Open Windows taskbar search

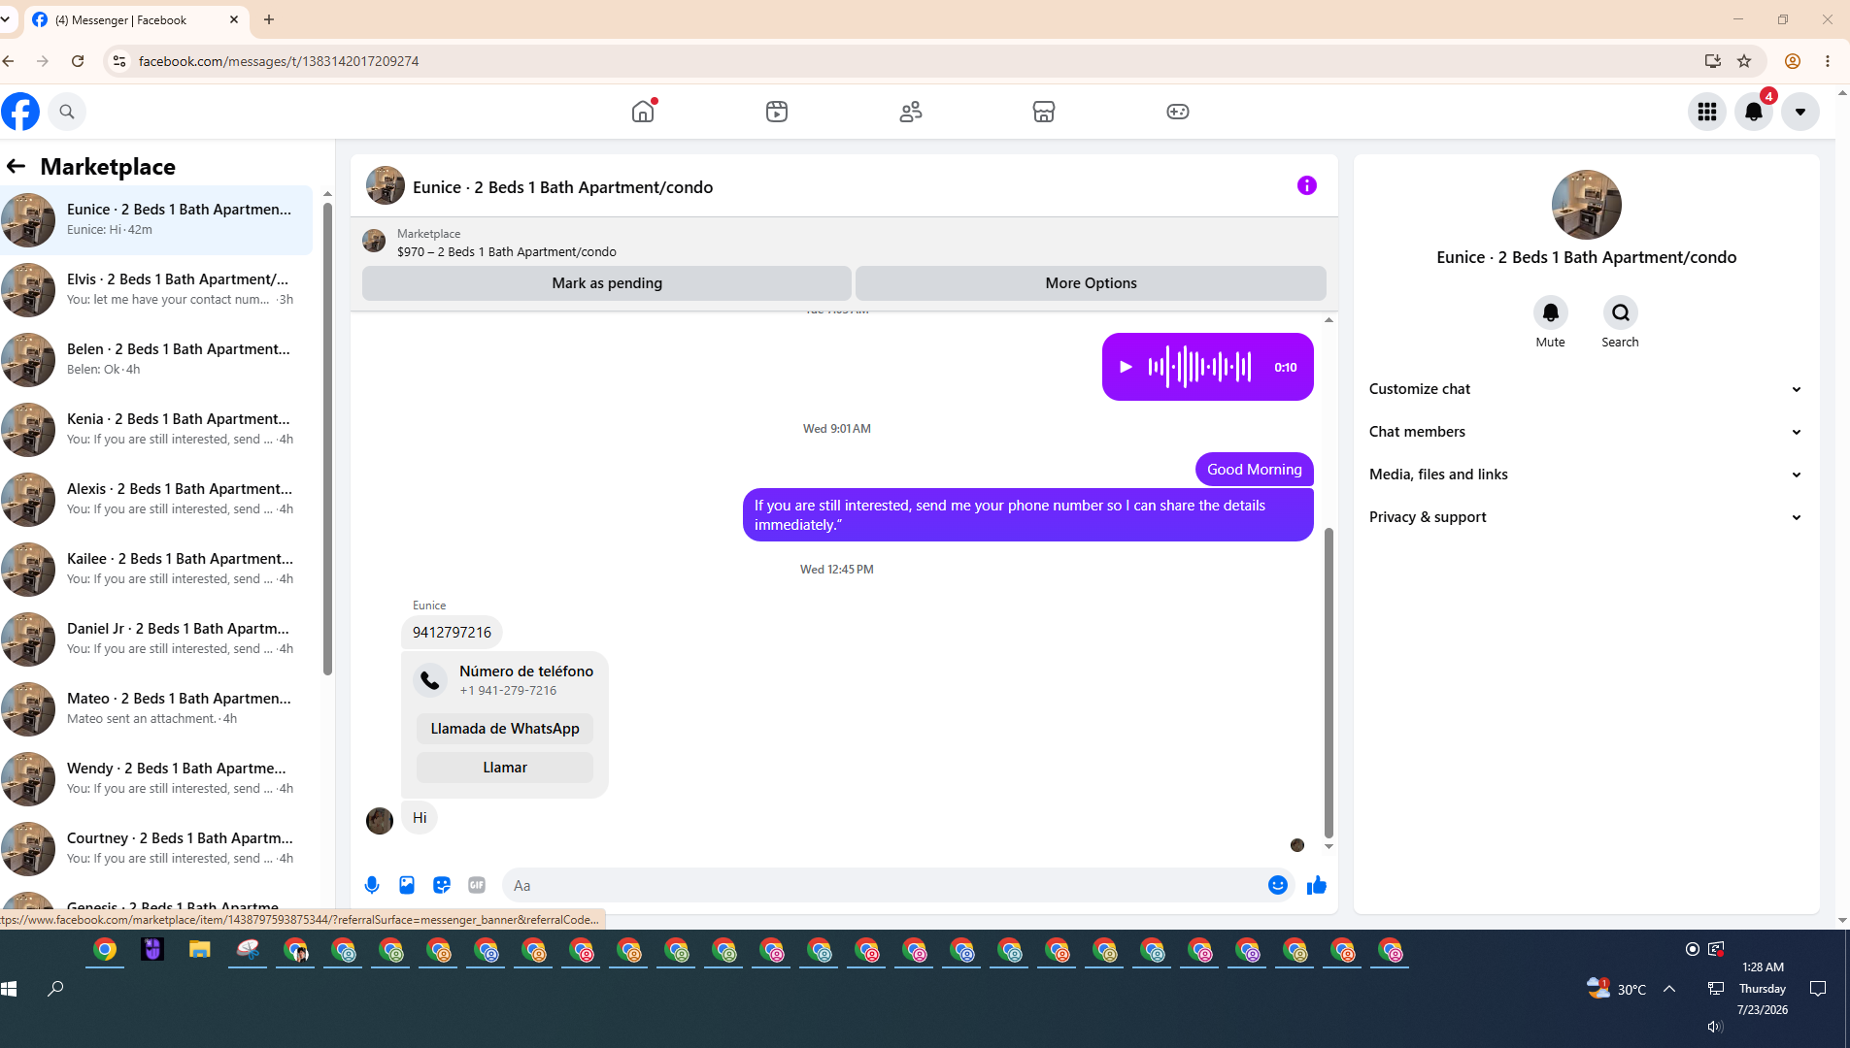coord(55,989)
